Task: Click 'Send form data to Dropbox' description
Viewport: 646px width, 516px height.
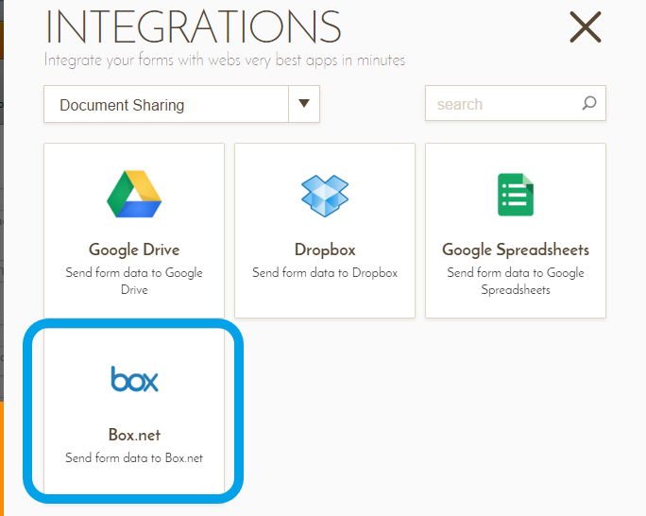Action: [x=325, y=273]
